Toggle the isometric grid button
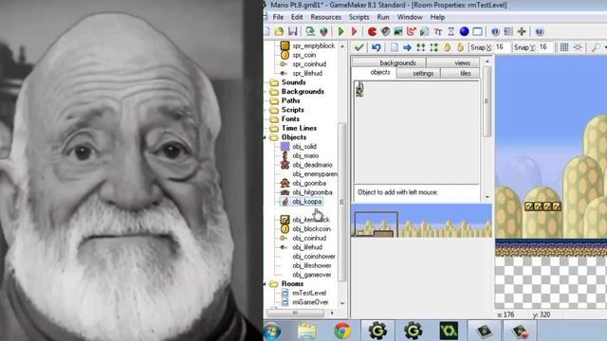This screenshot has height=341, width=607. click(x=578, y=47)
